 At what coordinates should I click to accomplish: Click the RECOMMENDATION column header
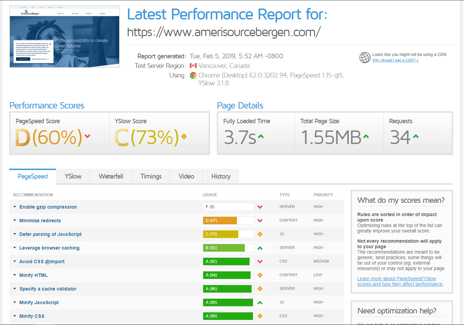(33, 195)
